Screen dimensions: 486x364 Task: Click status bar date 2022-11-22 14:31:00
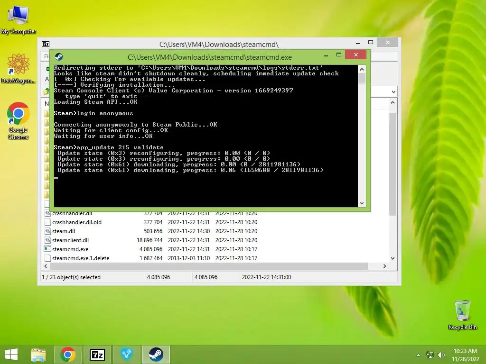click(267, 277)
